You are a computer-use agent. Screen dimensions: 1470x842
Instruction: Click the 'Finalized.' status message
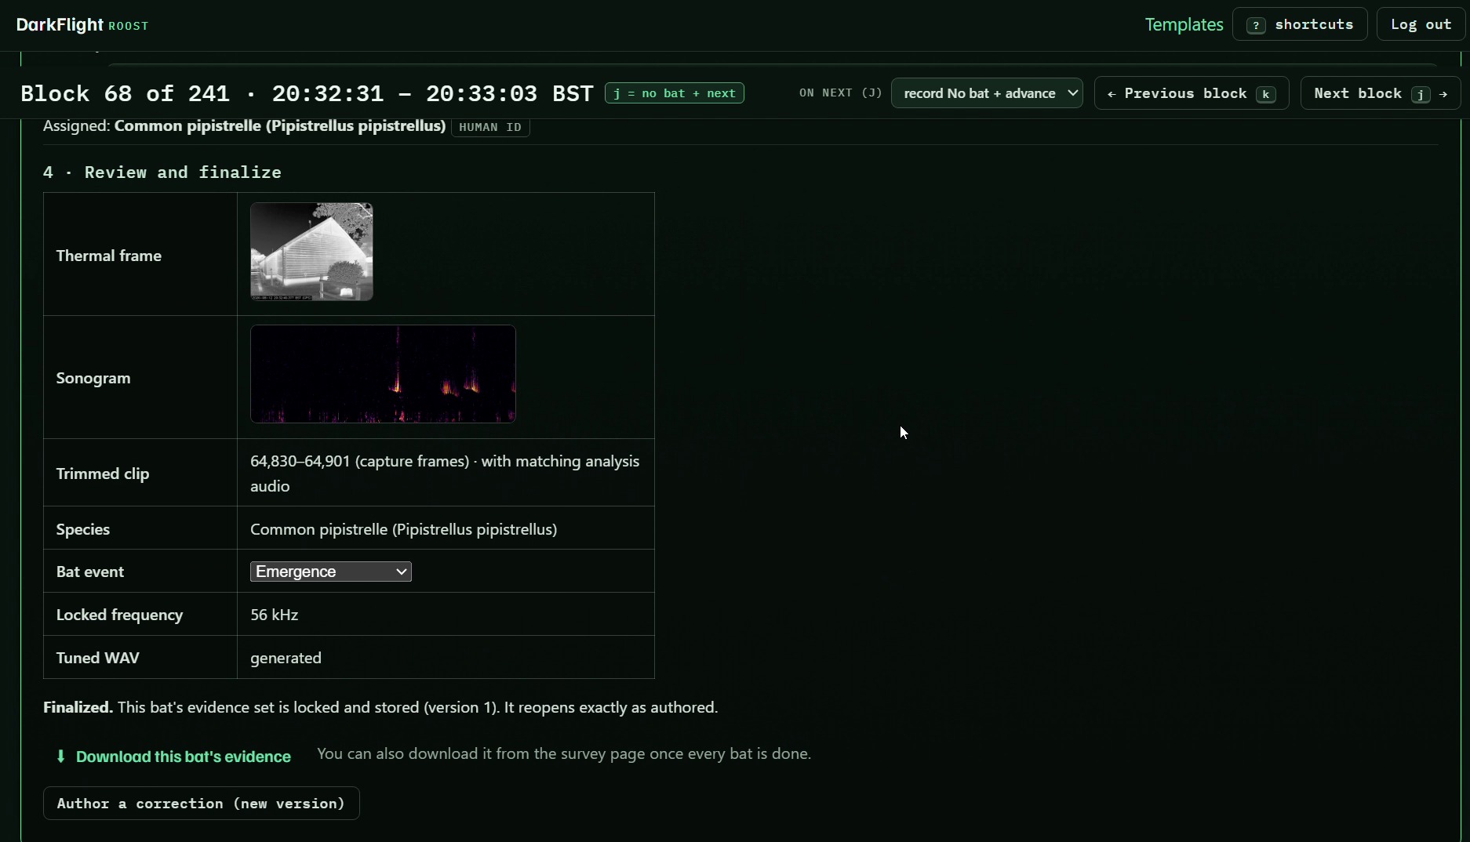380,707
